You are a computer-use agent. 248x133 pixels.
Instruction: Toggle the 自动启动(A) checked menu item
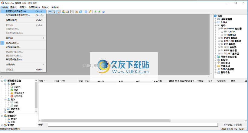(x=23, y=43)
